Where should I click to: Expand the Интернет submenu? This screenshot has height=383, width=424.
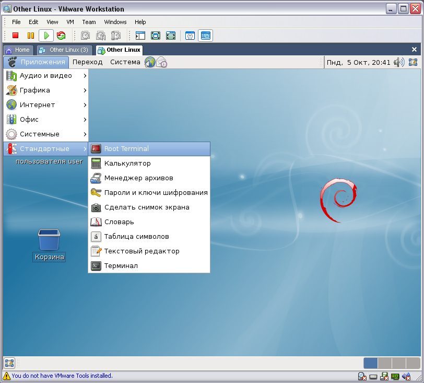(x=46, y=105)
